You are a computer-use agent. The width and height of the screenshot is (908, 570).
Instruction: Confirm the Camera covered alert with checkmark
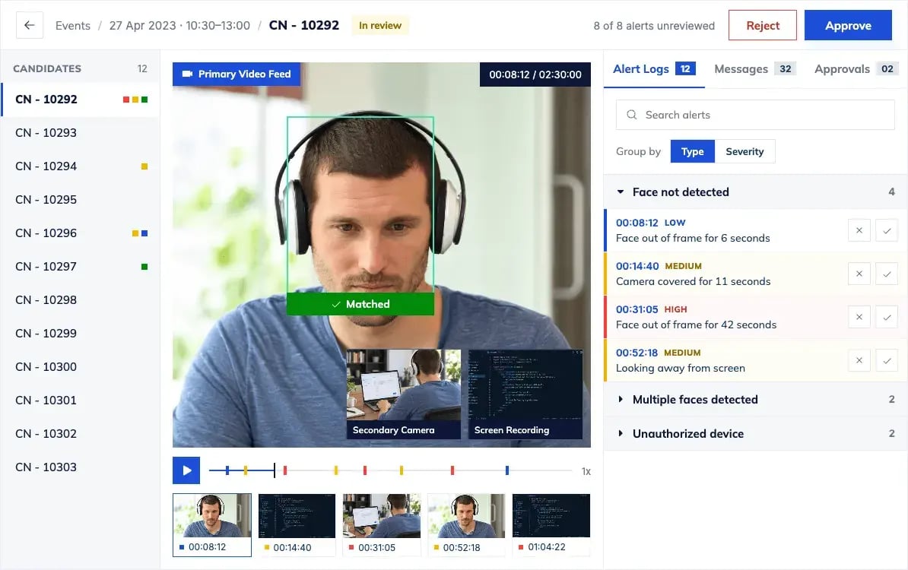point(887,274)
